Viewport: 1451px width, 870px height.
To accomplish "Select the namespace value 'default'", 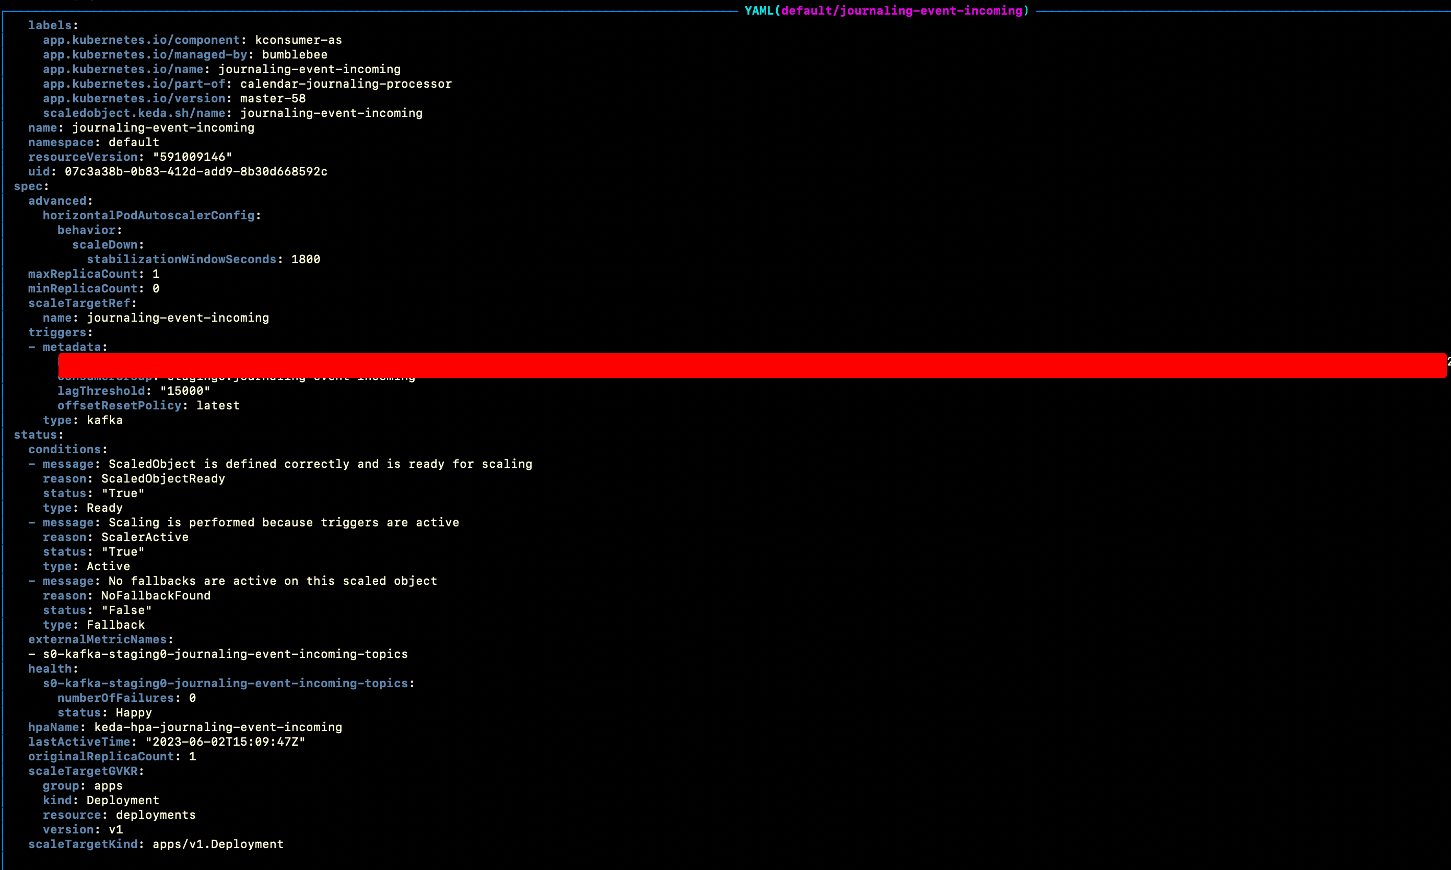I will pyautogui.click(x=133, y=142).
